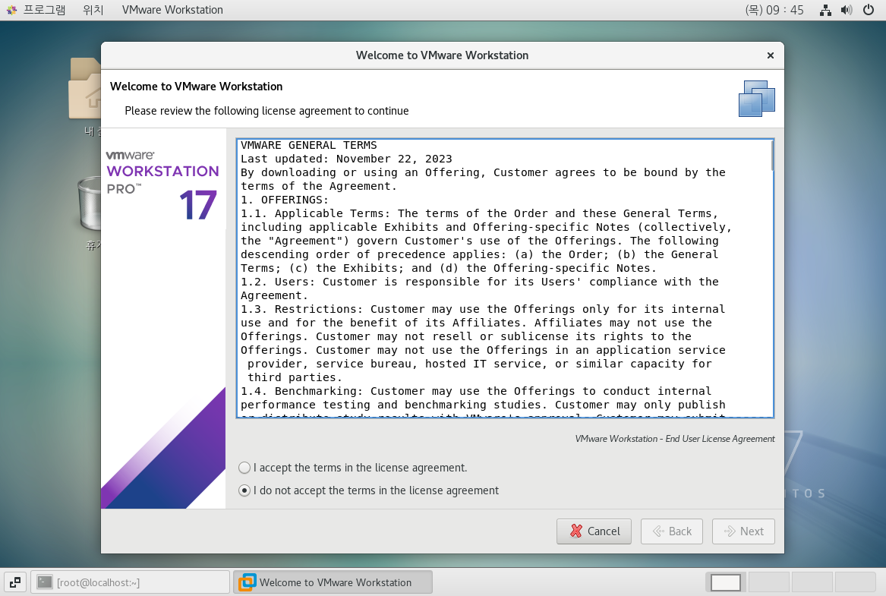Select the fourth workspace in the switcher
This screenshot has width=886, height=596.
(856, 582)
